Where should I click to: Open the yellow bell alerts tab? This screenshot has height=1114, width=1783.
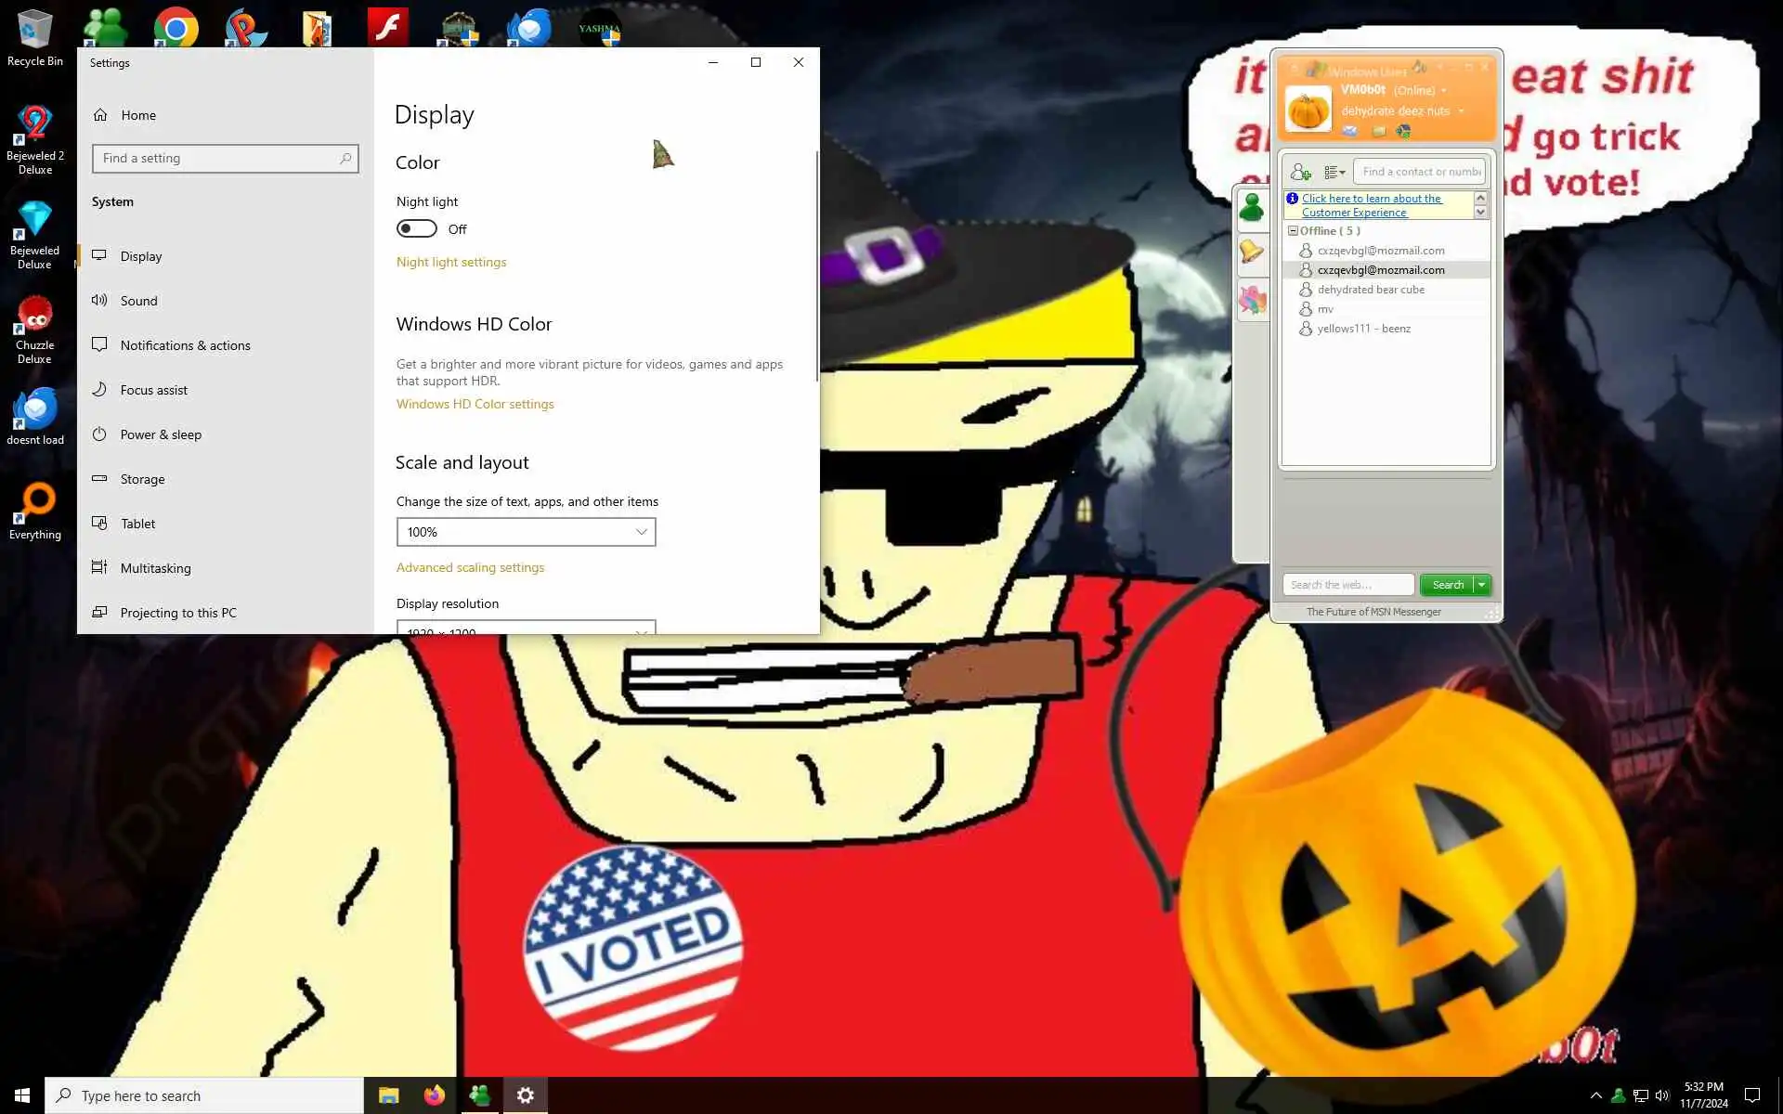[x=1252, y=253]
